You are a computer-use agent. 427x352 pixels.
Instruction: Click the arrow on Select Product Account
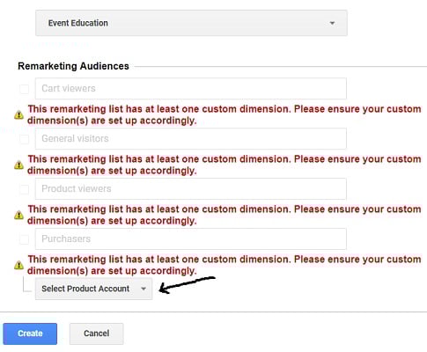tap(144, 289)
